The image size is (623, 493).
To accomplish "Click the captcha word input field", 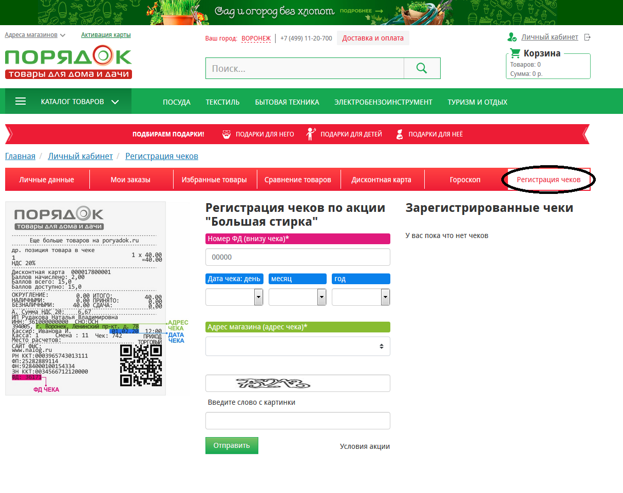I will [298, 421].
